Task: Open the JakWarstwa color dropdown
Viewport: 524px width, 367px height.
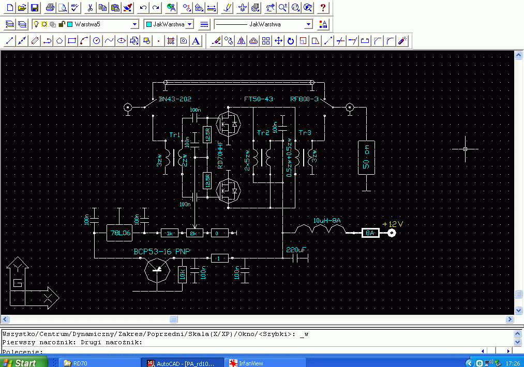Action: (x=189, y=24)
